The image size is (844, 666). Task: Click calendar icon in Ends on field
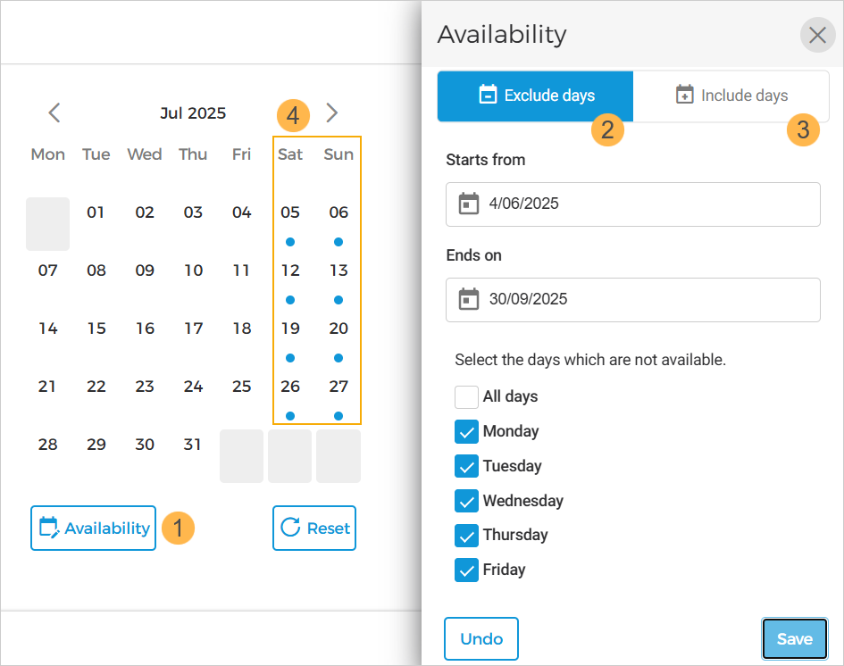click(469, 299)
